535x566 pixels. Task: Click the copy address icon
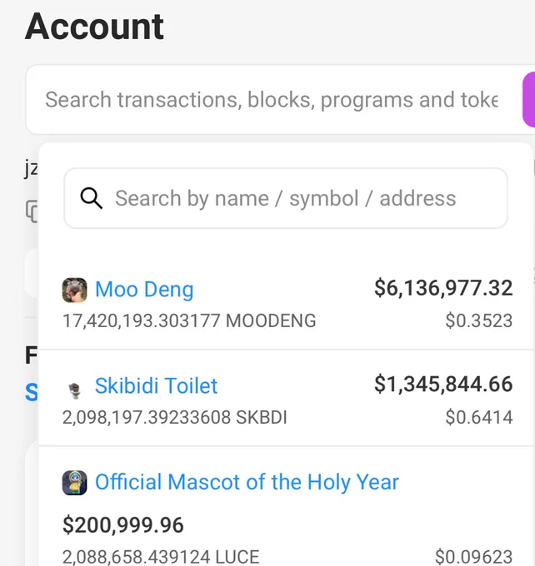click(x=32, y=211)
